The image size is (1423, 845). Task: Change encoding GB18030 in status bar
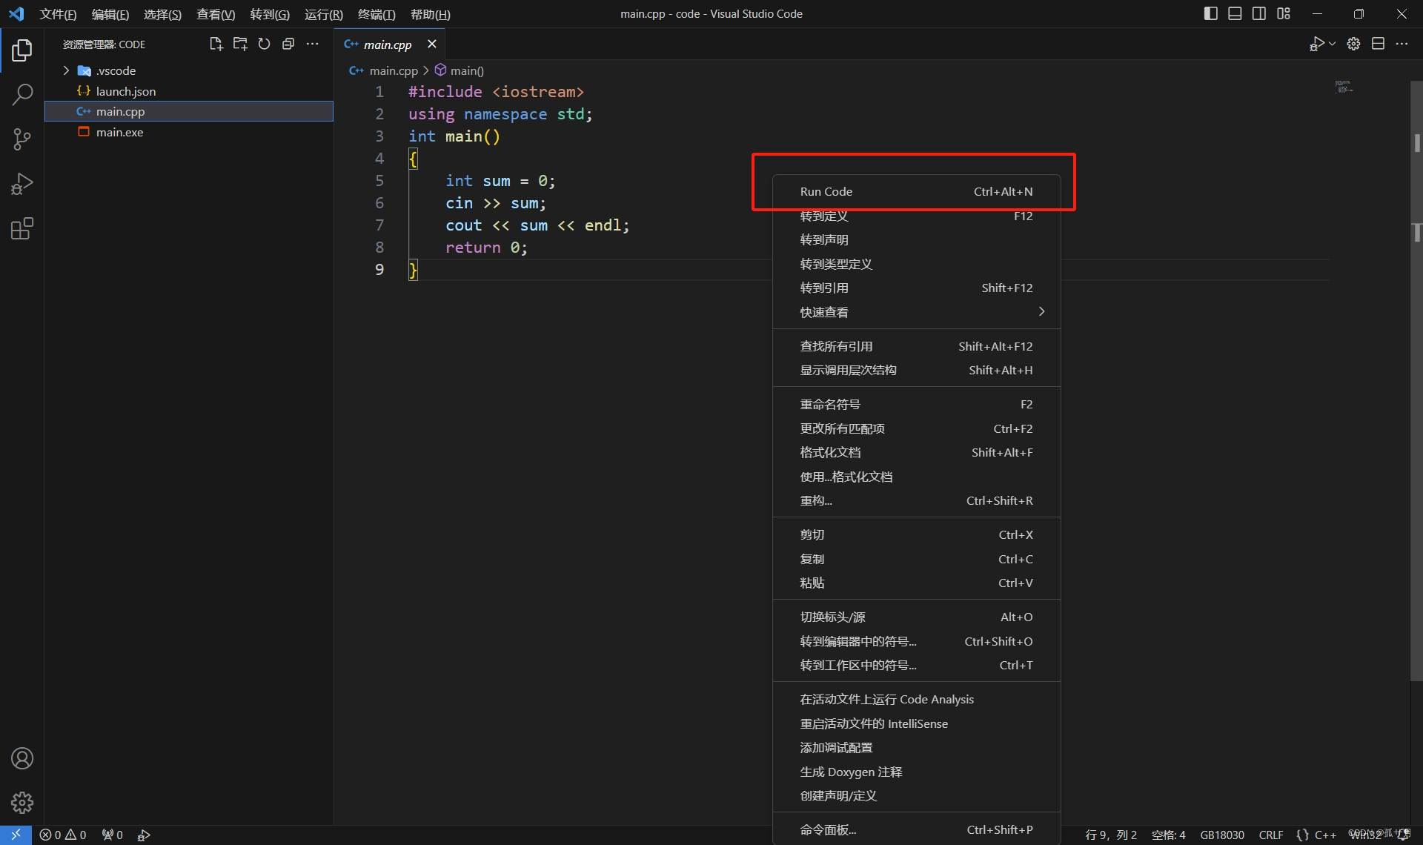[x=1221, y=835]
